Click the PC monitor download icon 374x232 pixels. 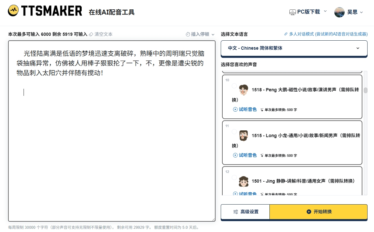coord(292,12)
